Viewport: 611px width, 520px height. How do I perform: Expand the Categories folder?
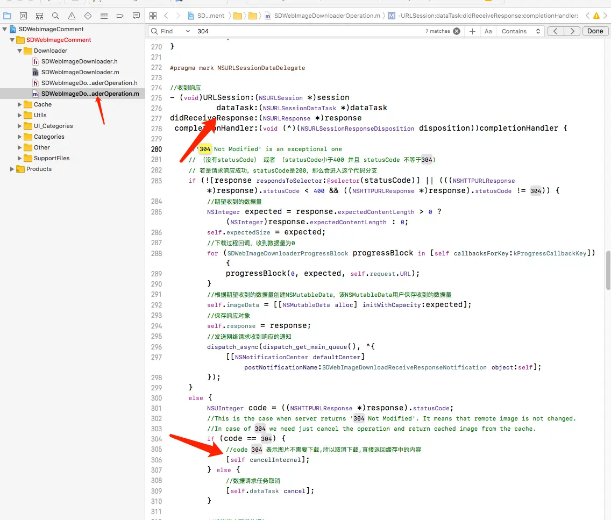pos(19,137)
